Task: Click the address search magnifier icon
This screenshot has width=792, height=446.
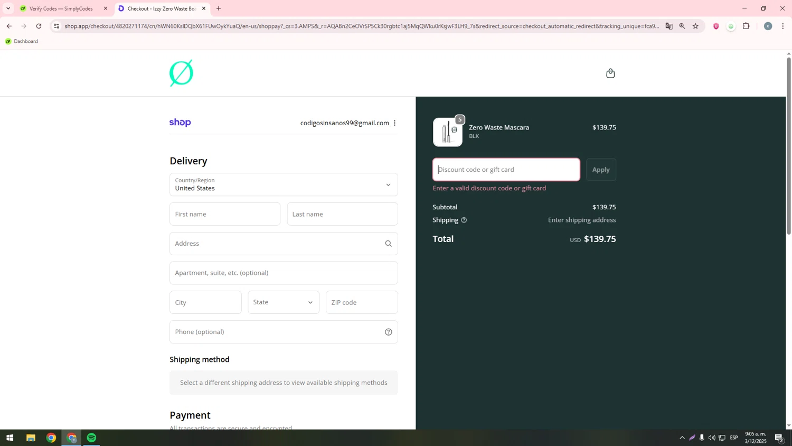Action: [x=388, y=244]
